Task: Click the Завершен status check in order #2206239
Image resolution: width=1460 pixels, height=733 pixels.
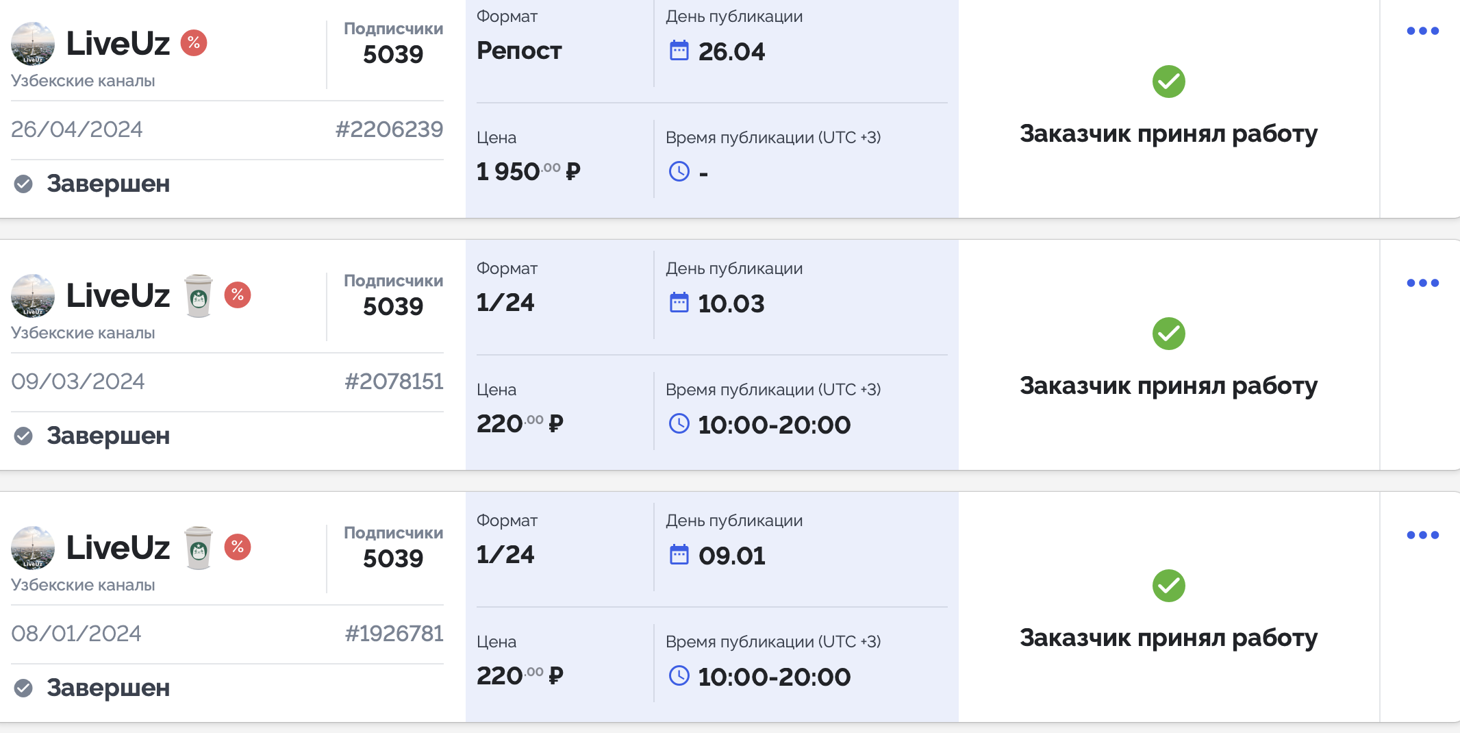Action: point(23,184)
